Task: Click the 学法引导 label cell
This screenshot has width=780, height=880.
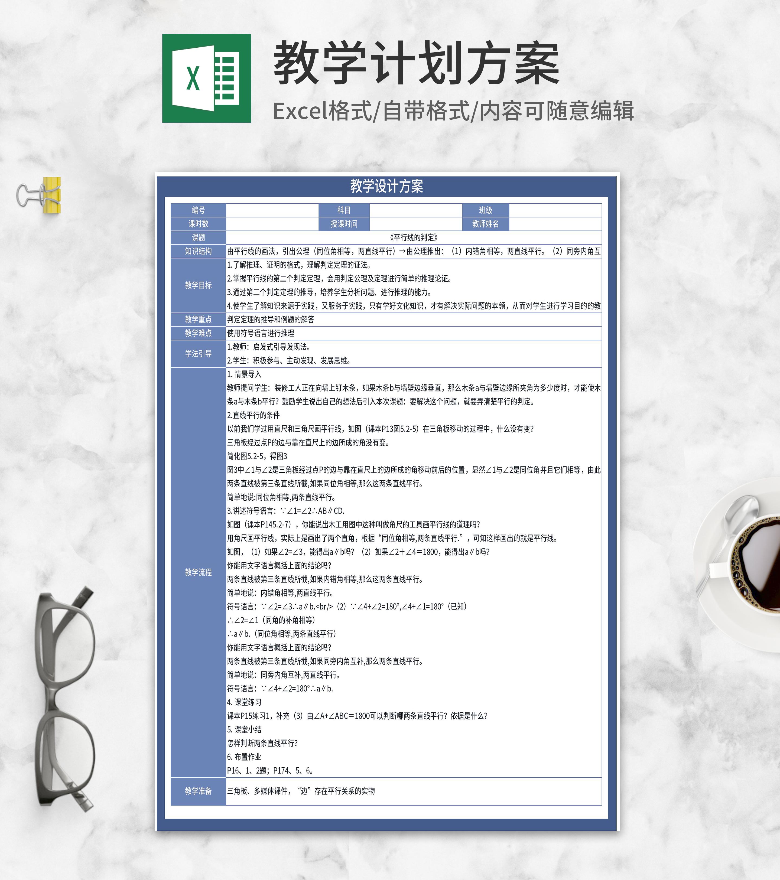Action: coord(198,354)
